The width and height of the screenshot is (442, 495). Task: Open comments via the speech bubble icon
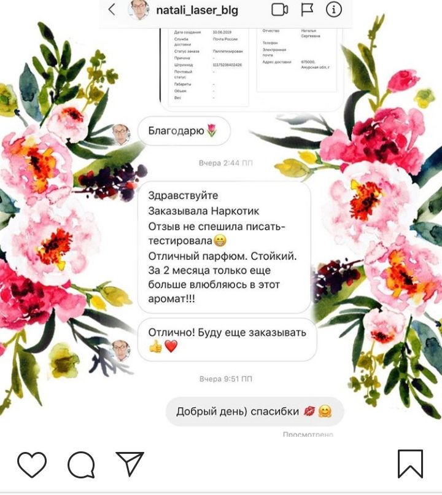coord(81,464)
